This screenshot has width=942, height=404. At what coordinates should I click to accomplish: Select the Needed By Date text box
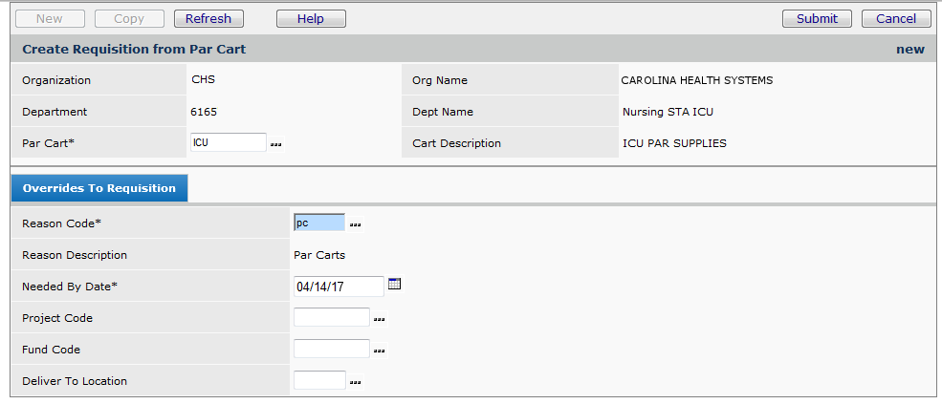click(339, 286)
